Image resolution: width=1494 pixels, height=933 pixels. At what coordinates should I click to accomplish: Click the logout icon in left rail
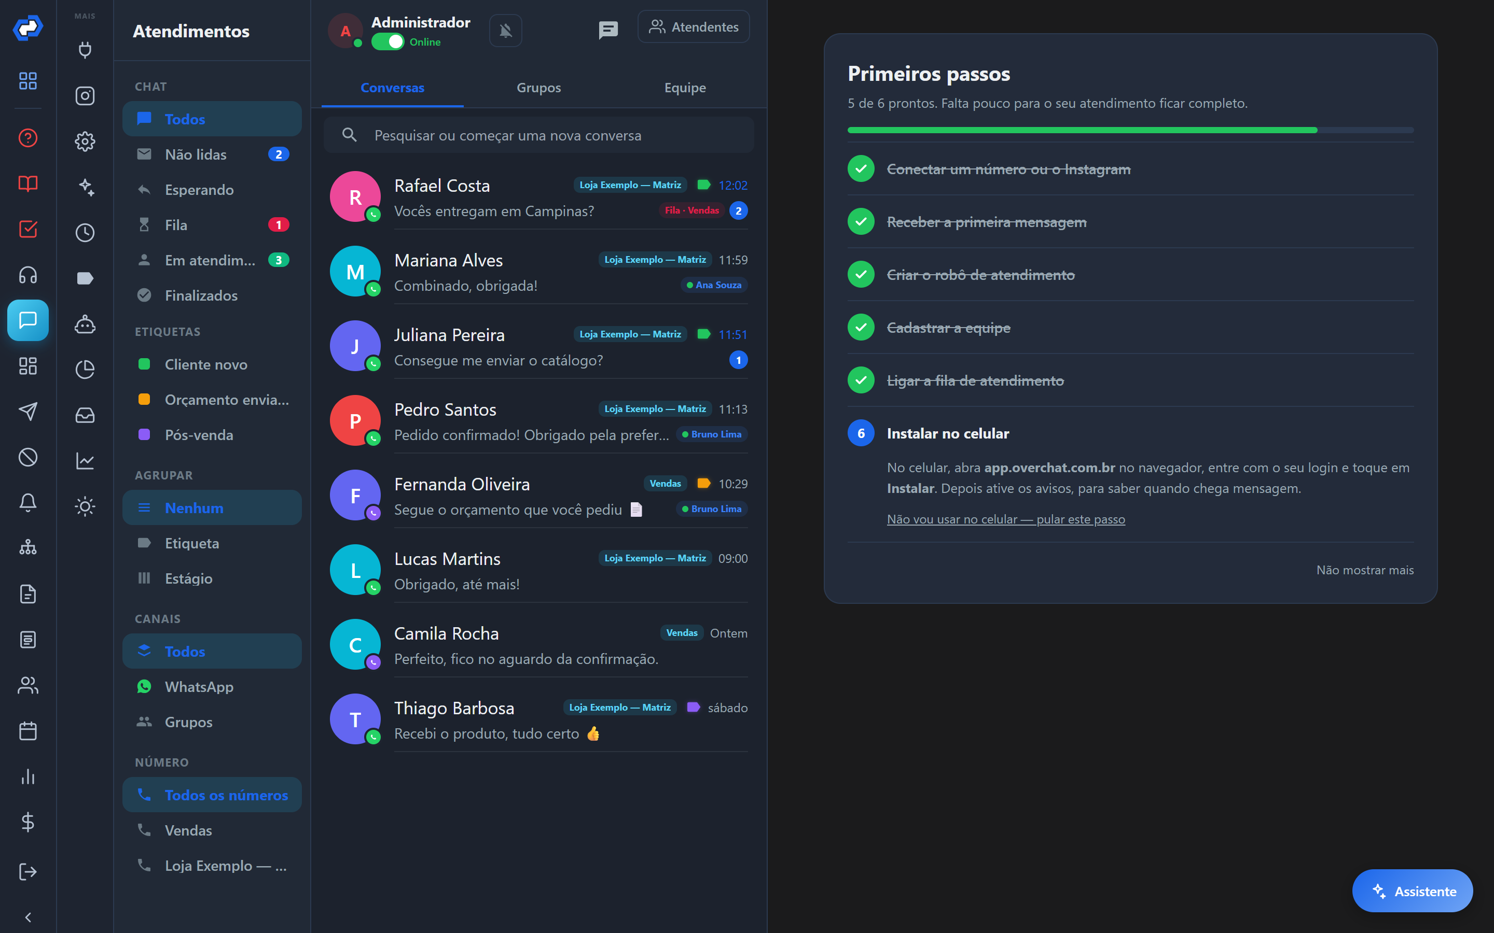[28, 871]
